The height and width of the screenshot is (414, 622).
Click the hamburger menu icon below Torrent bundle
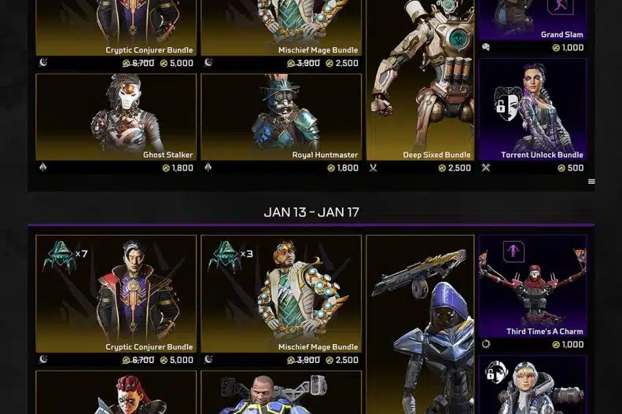(x=591, y=181)
